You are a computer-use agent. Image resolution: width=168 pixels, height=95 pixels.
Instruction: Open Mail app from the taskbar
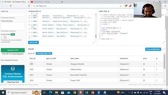coord(69,93)
